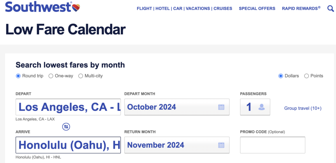
Task: Click the Group travel (10+) link
Action: 303,108
